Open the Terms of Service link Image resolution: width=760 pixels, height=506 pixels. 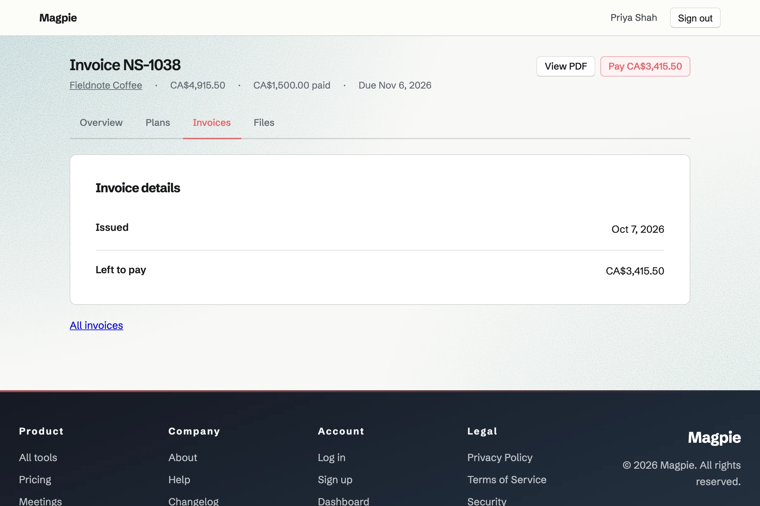[507, 480]
